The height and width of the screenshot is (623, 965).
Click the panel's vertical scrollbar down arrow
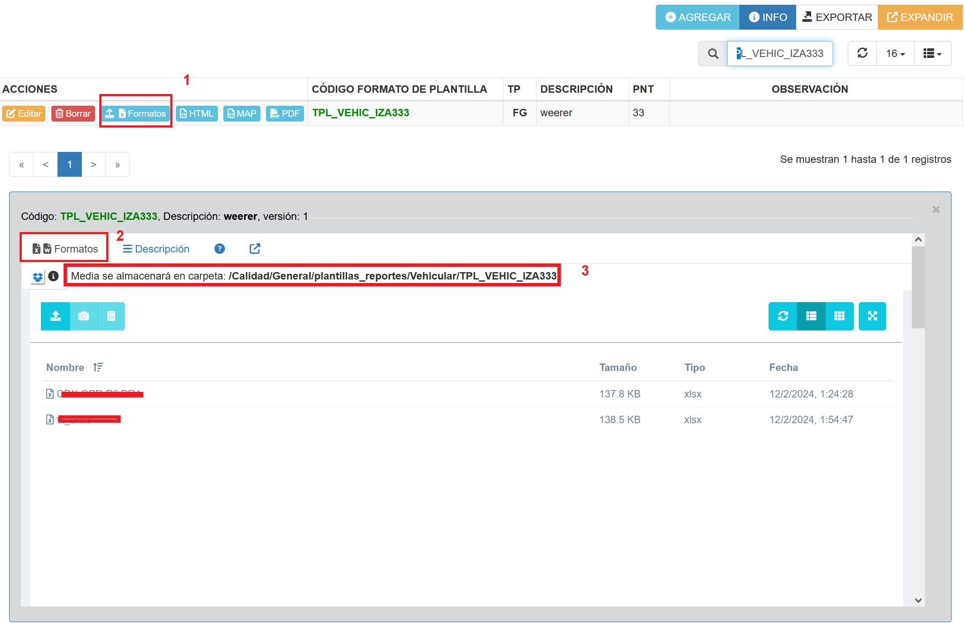[x=918, y=600]
